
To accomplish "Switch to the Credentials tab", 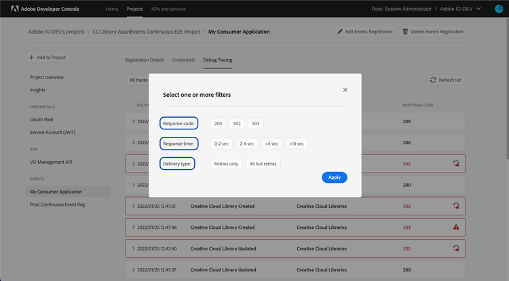I will (x=183, y=60).
